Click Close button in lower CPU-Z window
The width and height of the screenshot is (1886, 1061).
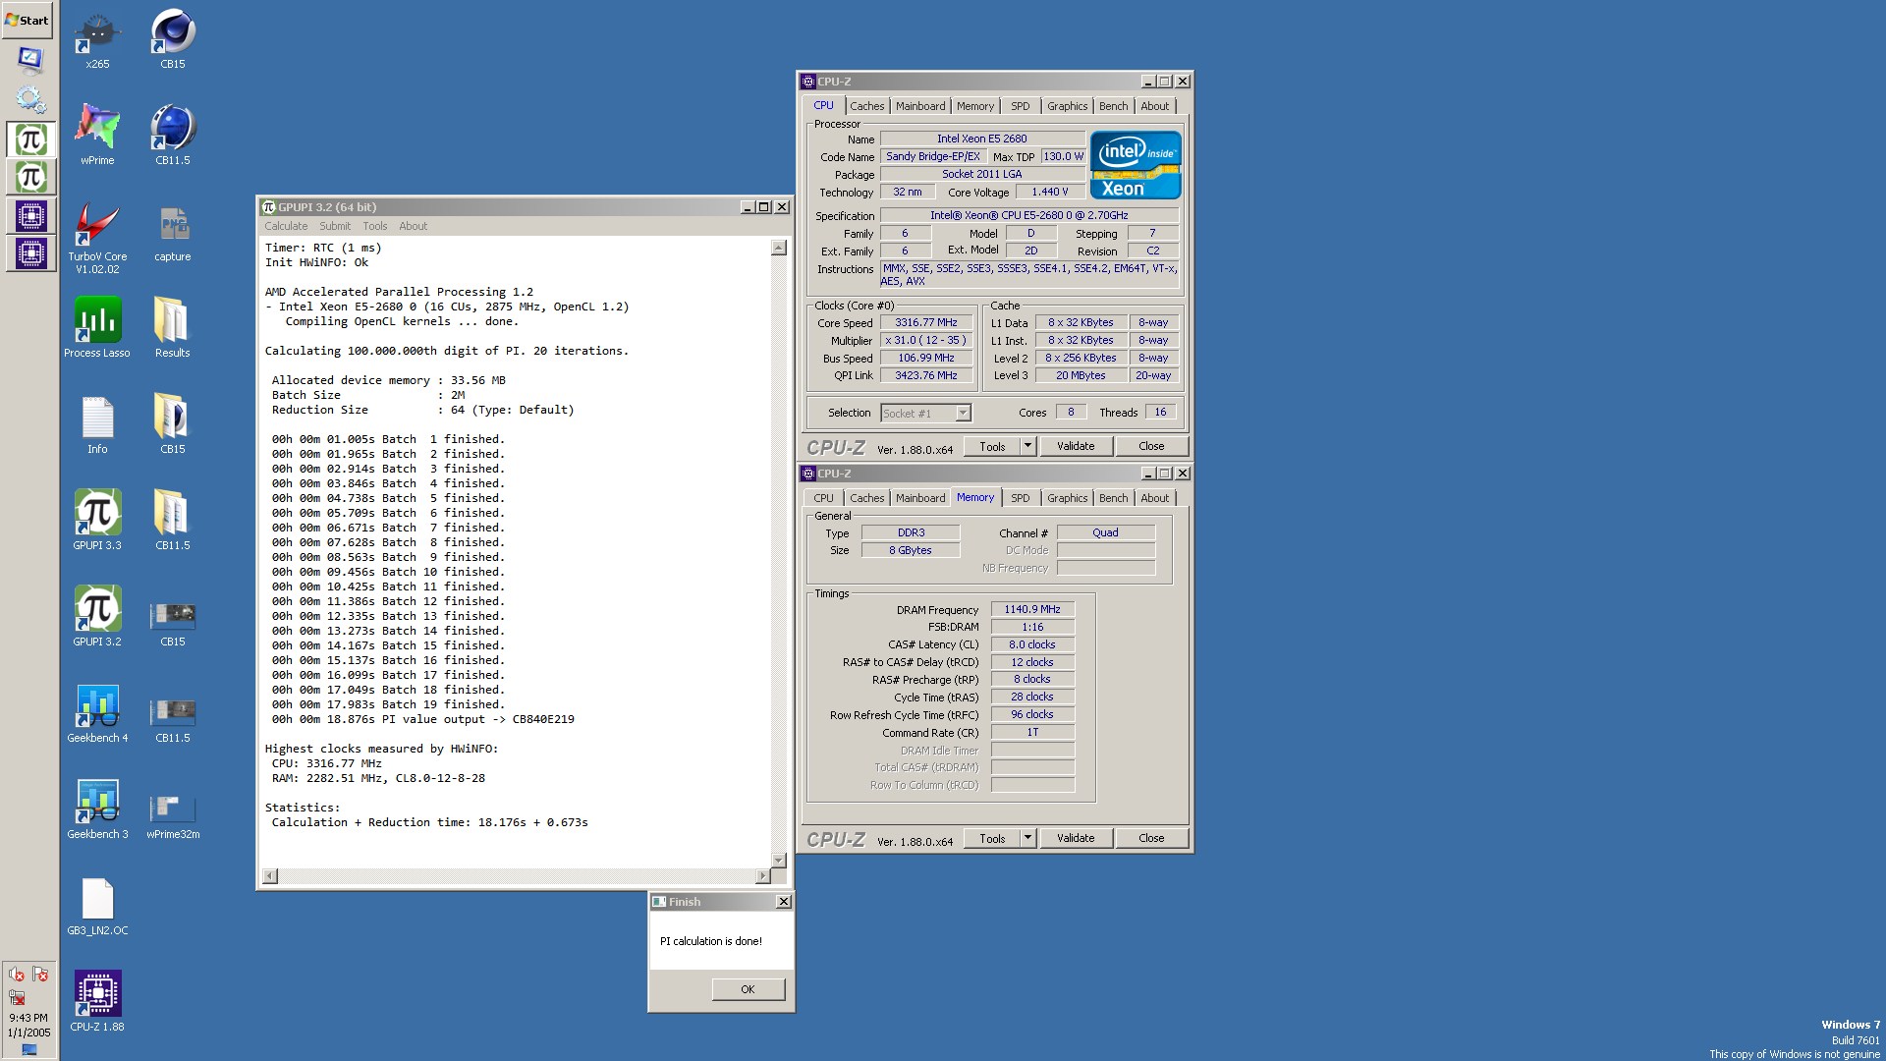click(1151, 838)
